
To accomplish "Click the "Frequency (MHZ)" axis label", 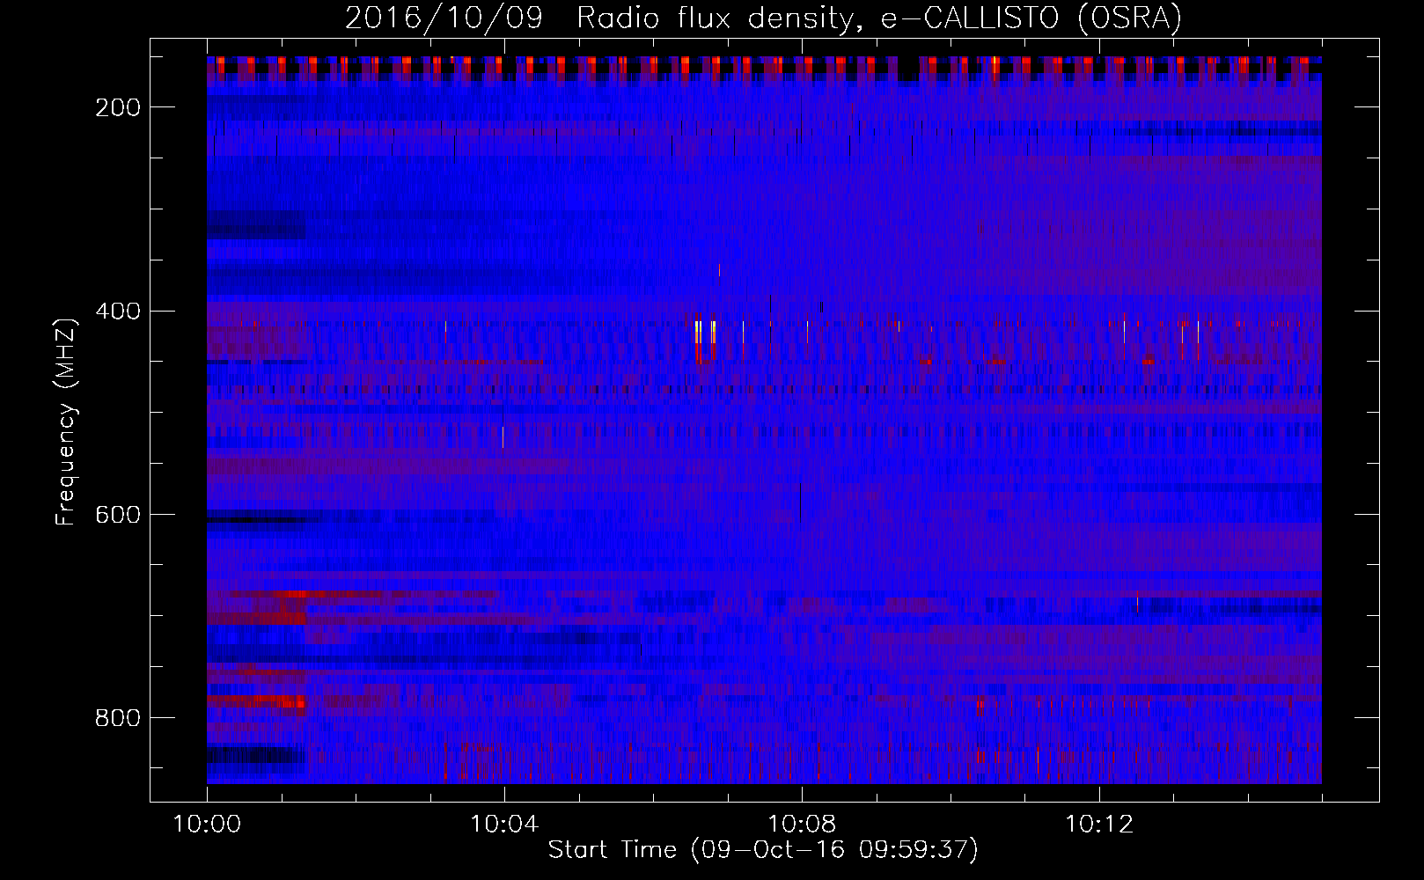I will coord(66,422).
